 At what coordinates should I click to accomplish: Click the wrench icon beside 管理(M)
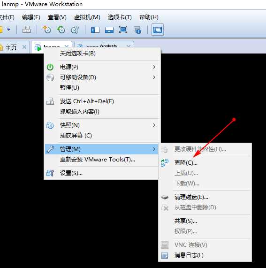(x=50, y=149)
